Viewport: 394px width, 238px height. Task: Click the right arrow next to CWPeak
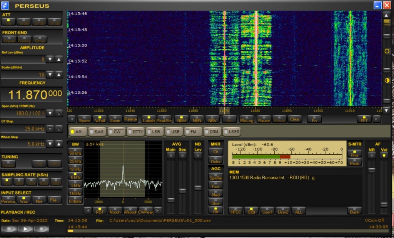pos(158,210)
